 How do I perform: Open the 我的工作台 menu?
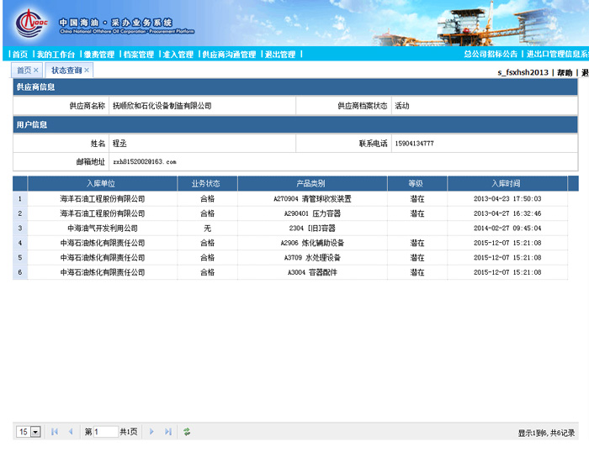(56, 55)
